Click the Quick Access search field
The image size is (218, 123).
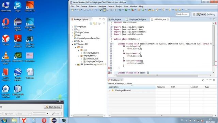click(x=183, y=14)
